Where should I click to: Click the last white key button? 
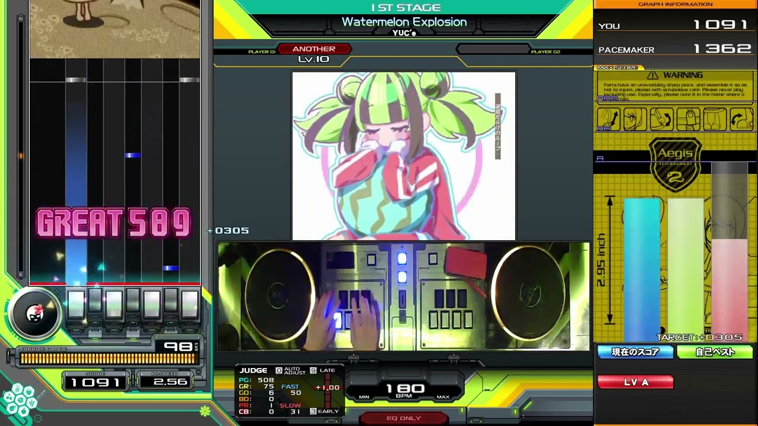[x=189, y=304]
